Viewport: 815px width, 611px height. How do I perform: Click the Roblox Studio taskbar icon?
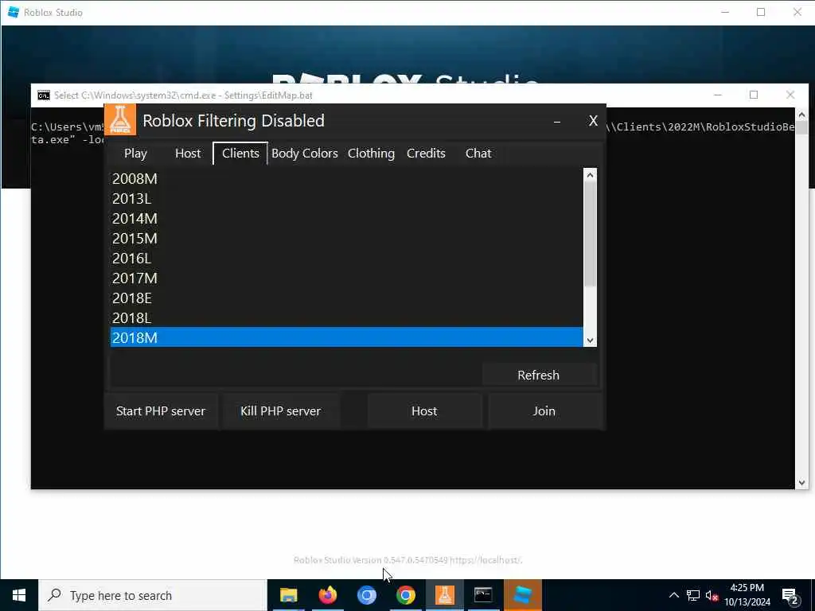tap(522, 595)
